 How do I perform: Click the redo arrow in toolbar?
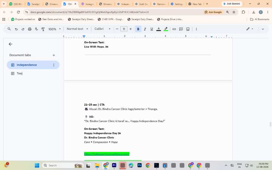(23, 29)
